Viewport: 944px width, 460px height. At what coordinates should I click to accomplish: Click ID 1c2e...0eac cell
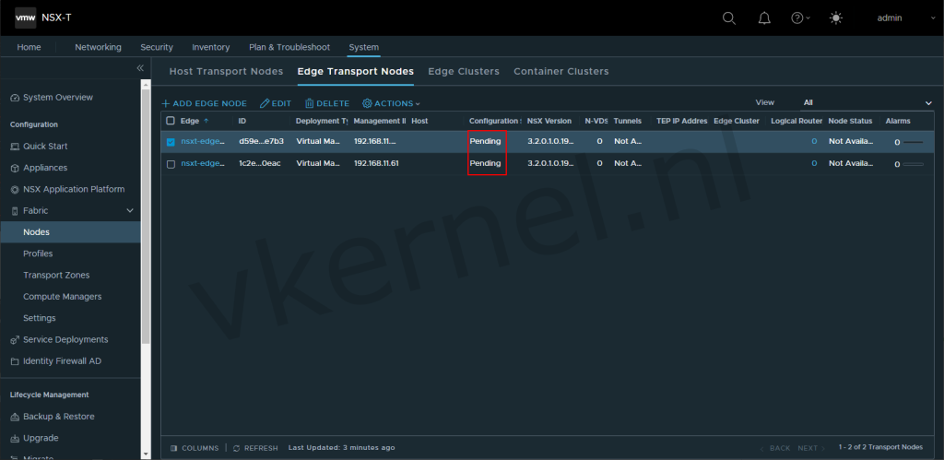[x=259, y=163]
